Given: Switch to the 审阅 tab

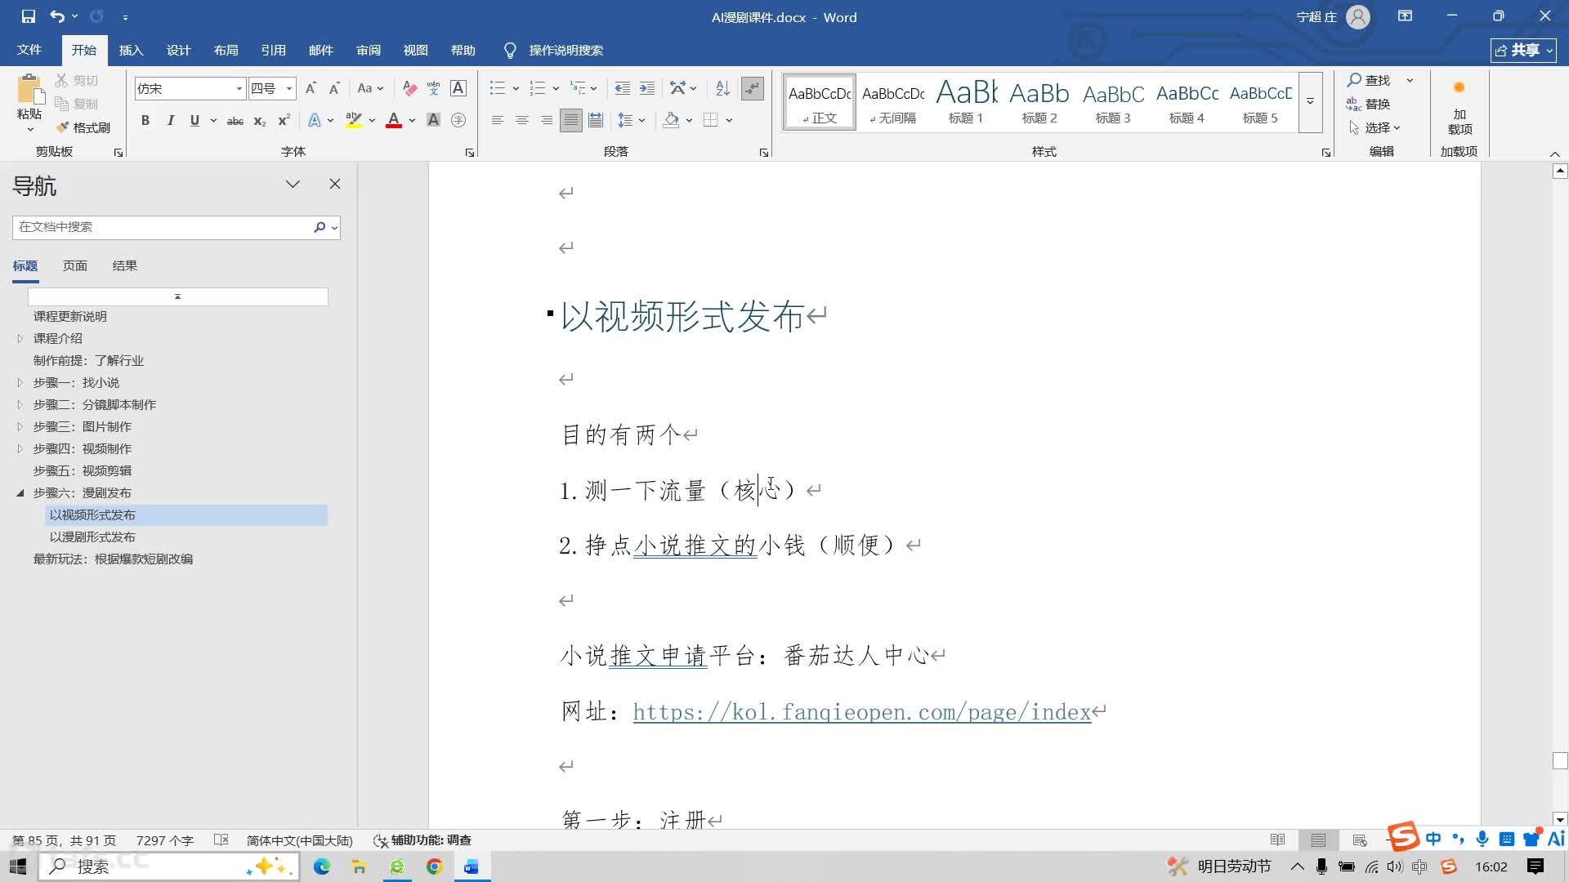Looking at the screenshot, I should pyautogui.click(x=368, y=50).
